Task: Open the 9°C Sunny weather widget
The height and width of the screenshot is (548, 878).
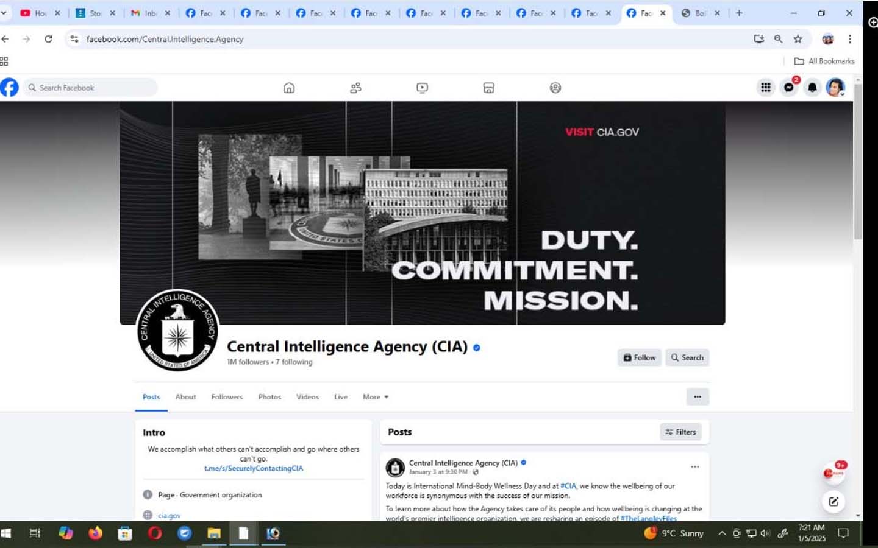Action: [x=674, y=533]
